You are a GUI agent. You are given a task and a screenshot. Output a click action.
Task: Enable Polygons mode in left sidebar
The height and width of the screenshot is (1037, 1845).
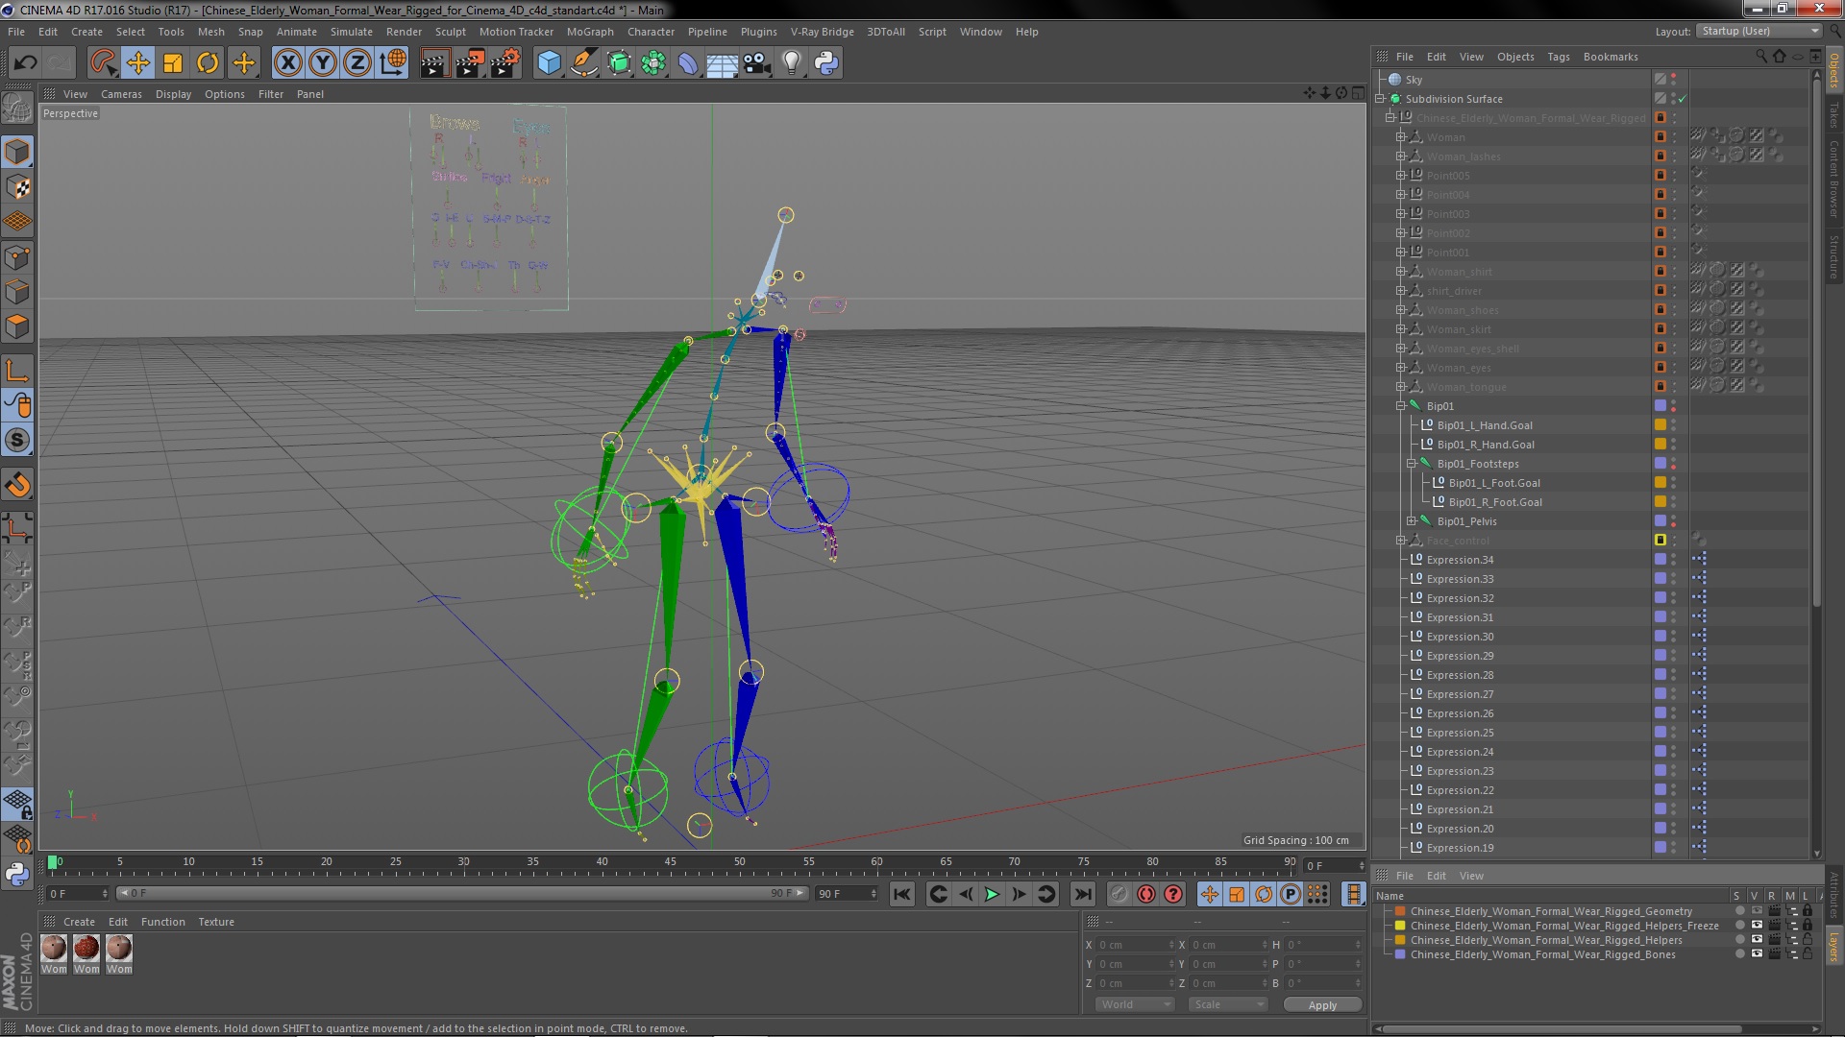pos(17,326)
